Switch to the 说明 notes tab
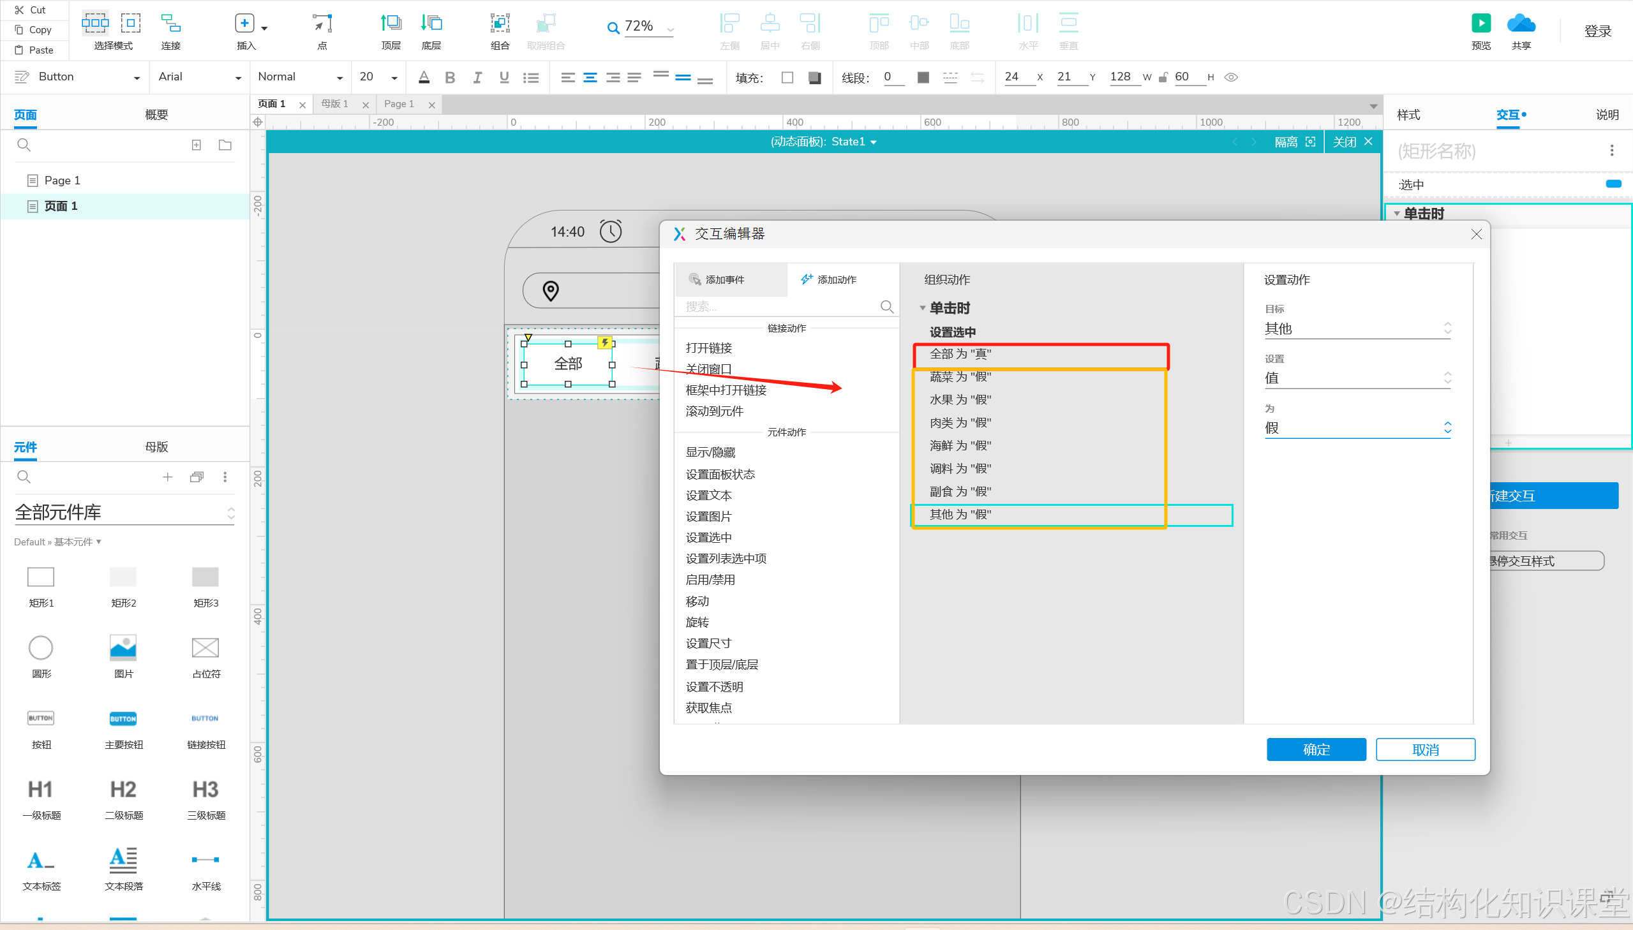This screenshot has width=1633, height=930. [1607, 114]
